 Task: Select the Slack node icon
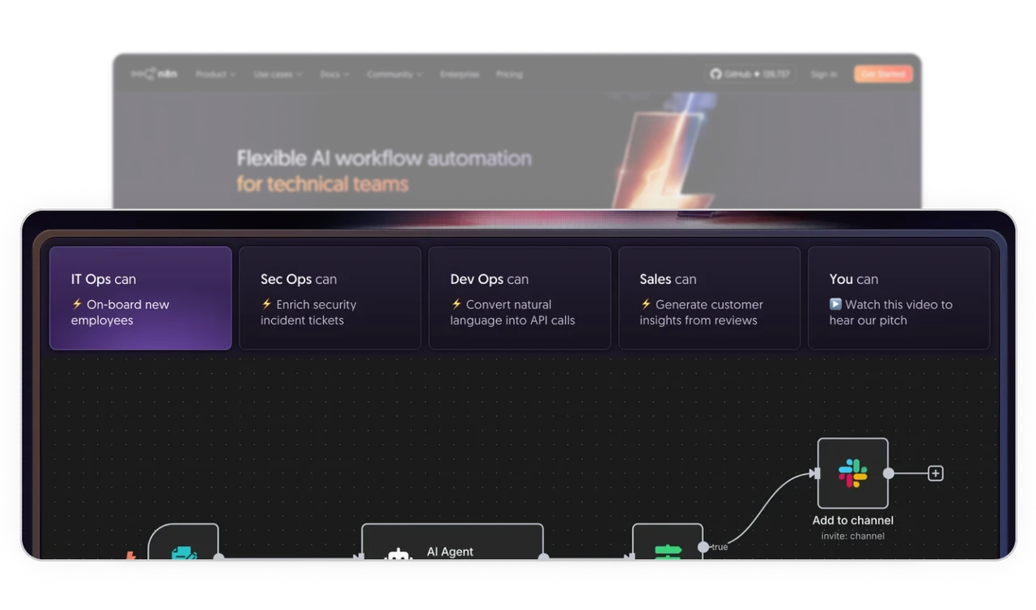(x=853, y=473)
